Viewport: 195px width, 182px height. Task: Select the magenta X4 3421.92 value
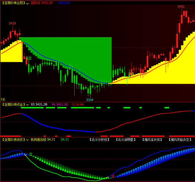point(60,104)
